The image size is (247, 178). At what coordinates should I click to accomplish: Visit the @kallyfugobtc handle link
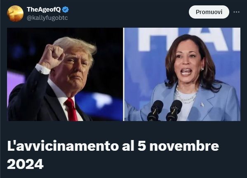point(47,18)
